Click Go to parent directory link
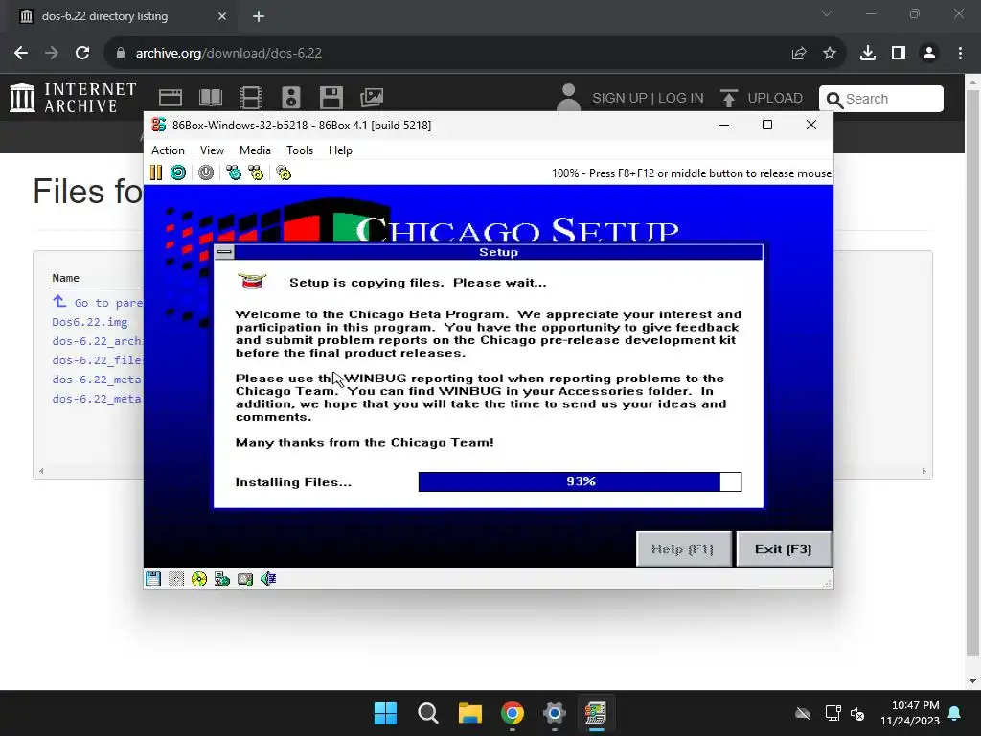 click(x=99, y=302)
